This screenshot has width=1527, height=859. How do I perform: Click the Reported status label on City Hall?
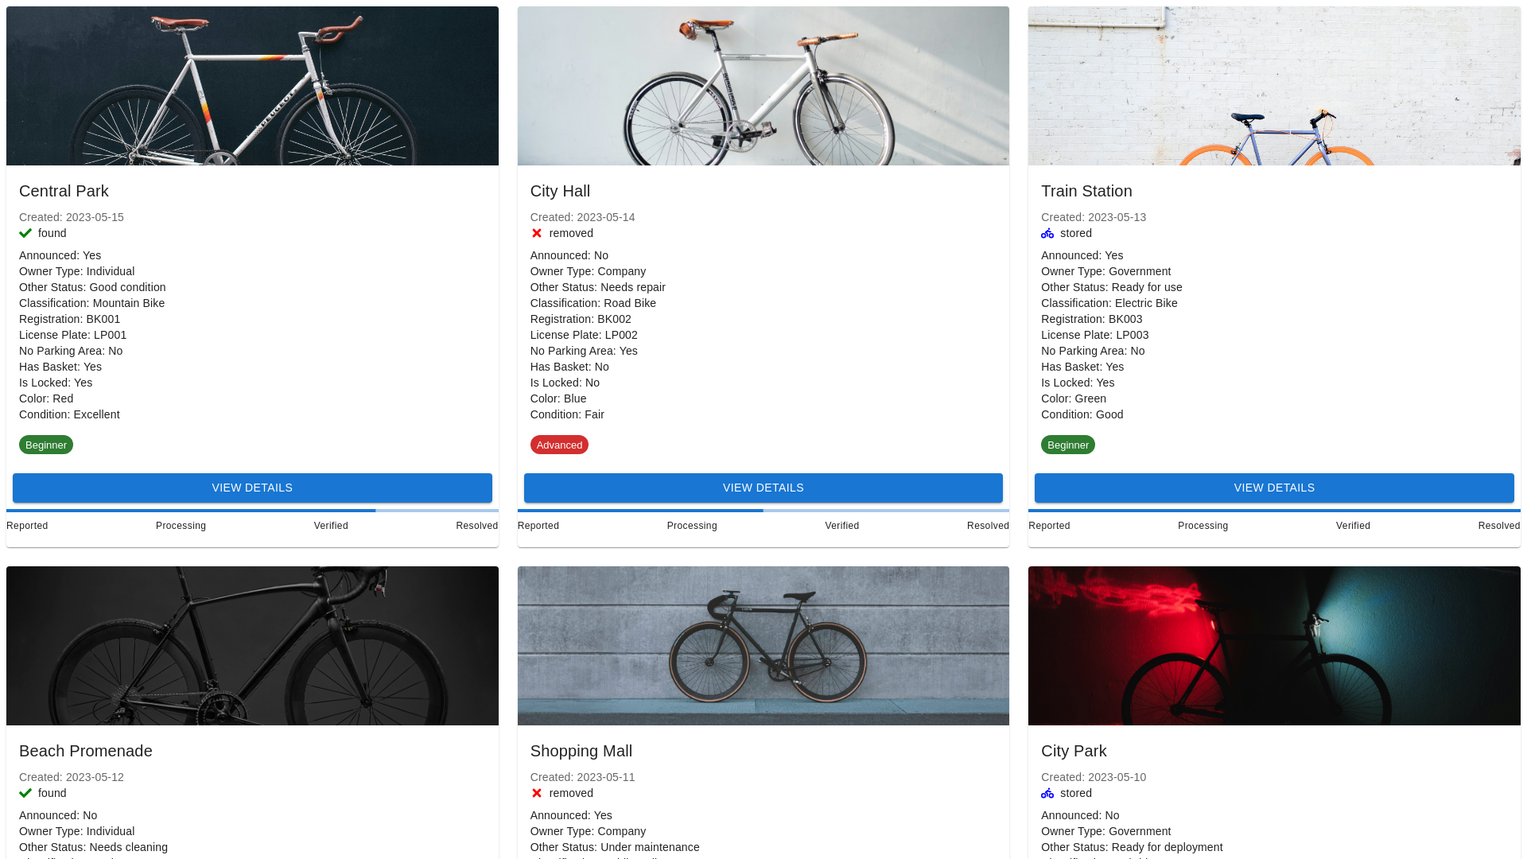click(538, 525)
